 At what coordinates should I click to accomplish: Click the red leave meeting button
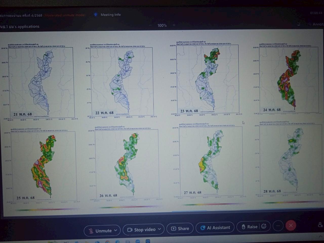(291, 225)
